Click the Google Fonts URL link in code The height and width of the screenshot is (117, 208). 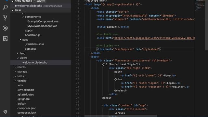154,38
